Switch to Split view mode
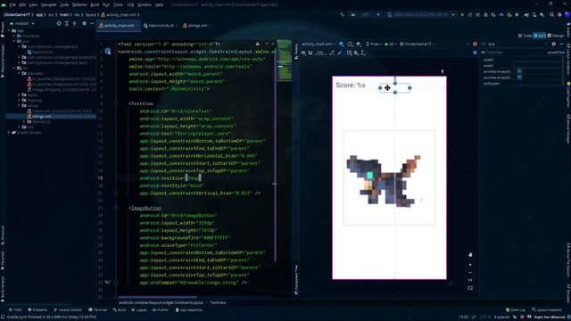Screen dimensions: 571x321 click(539, 36)
